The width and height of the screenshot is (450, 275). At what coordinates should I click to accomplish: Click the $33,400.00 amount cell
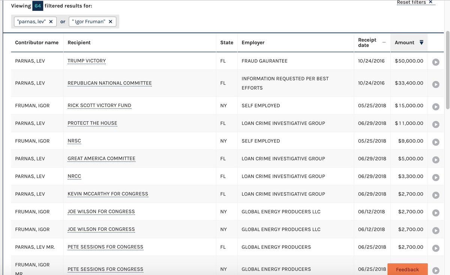[409, 83]
